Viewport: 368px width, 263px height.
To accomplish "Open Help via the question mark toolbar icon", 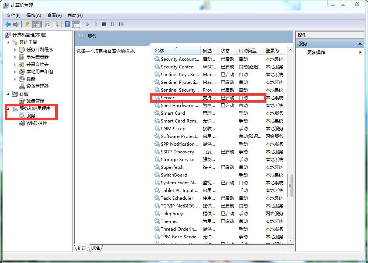I will (67, 24).
